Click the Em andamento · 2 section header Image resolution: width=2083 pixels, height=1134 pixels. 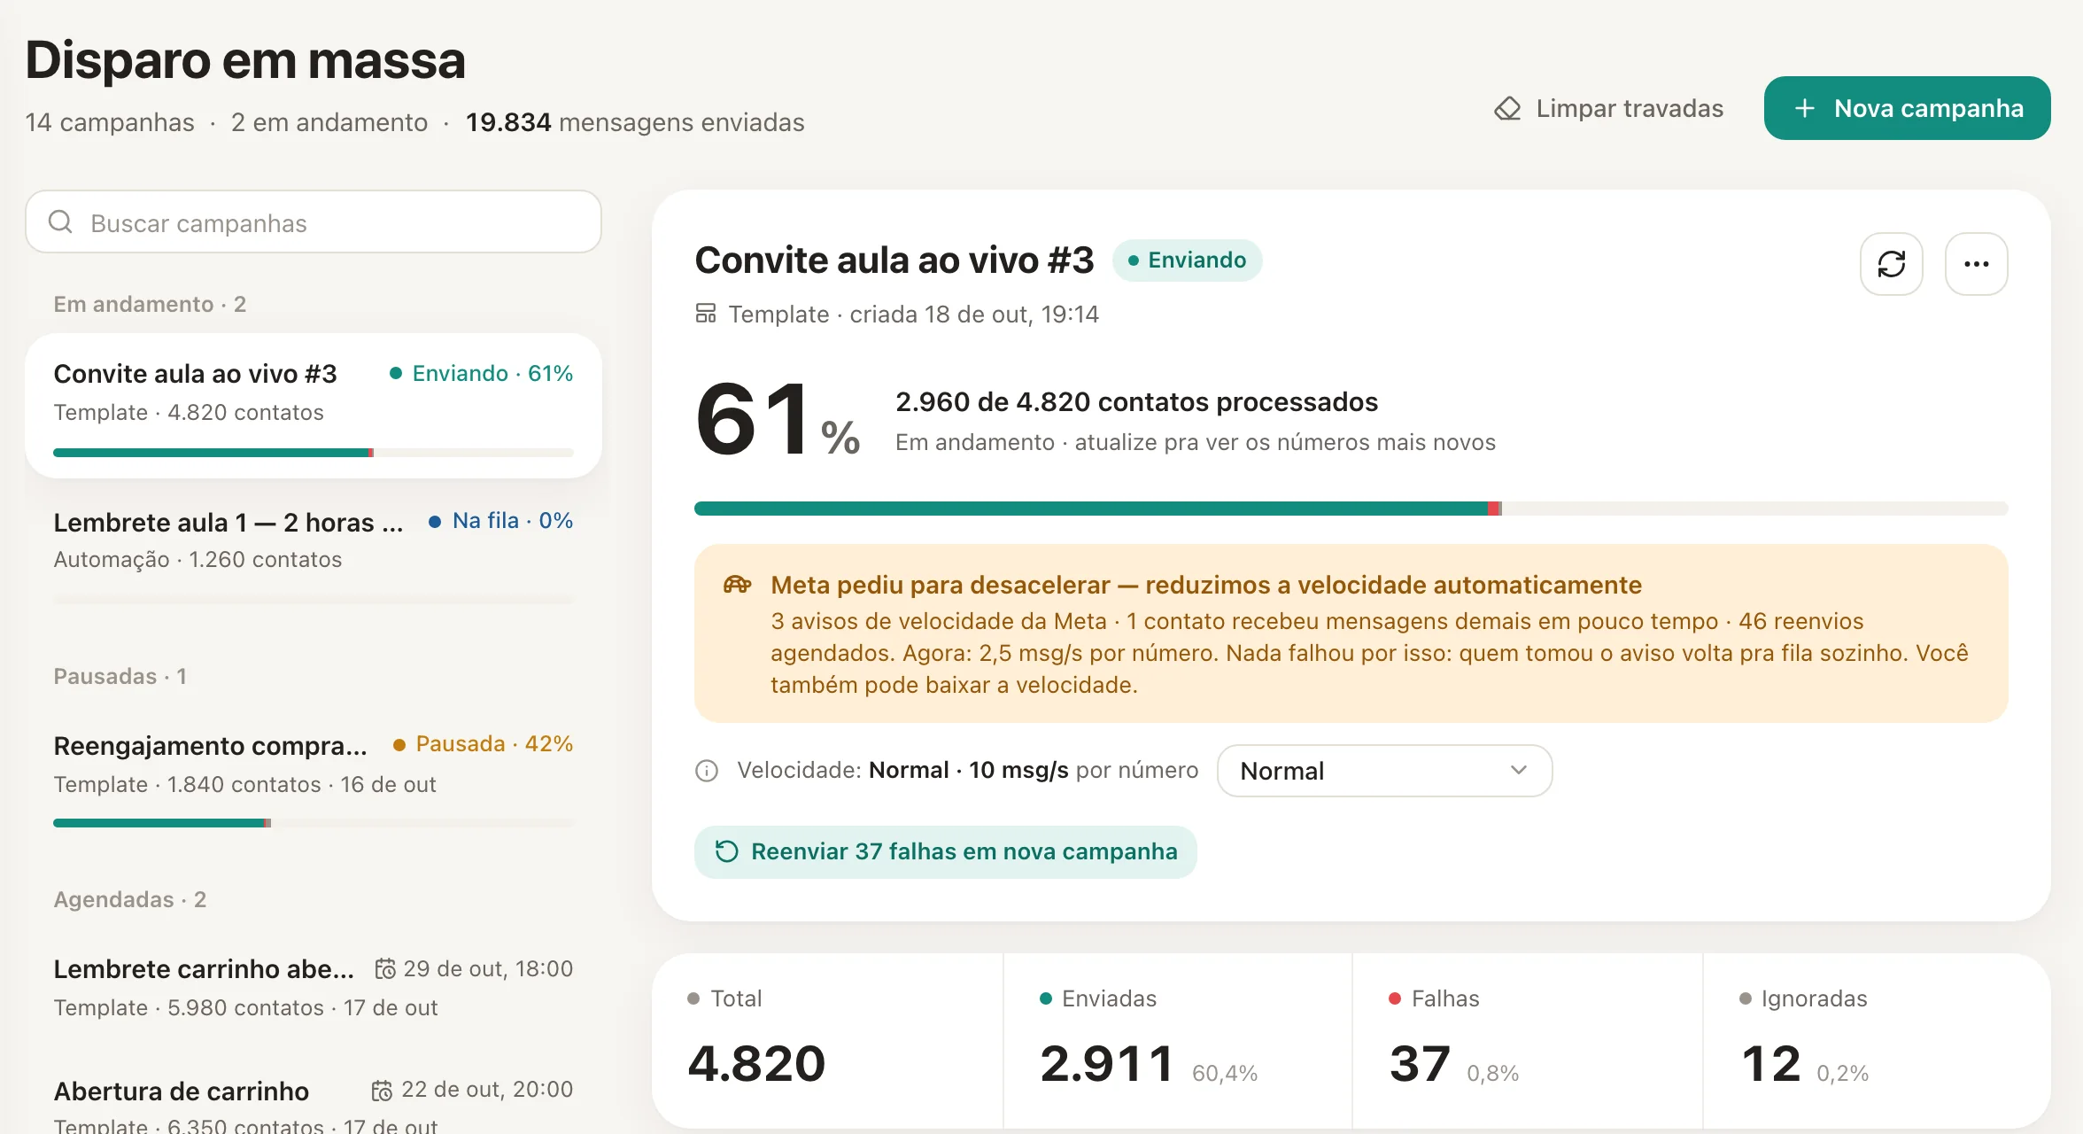150,304
